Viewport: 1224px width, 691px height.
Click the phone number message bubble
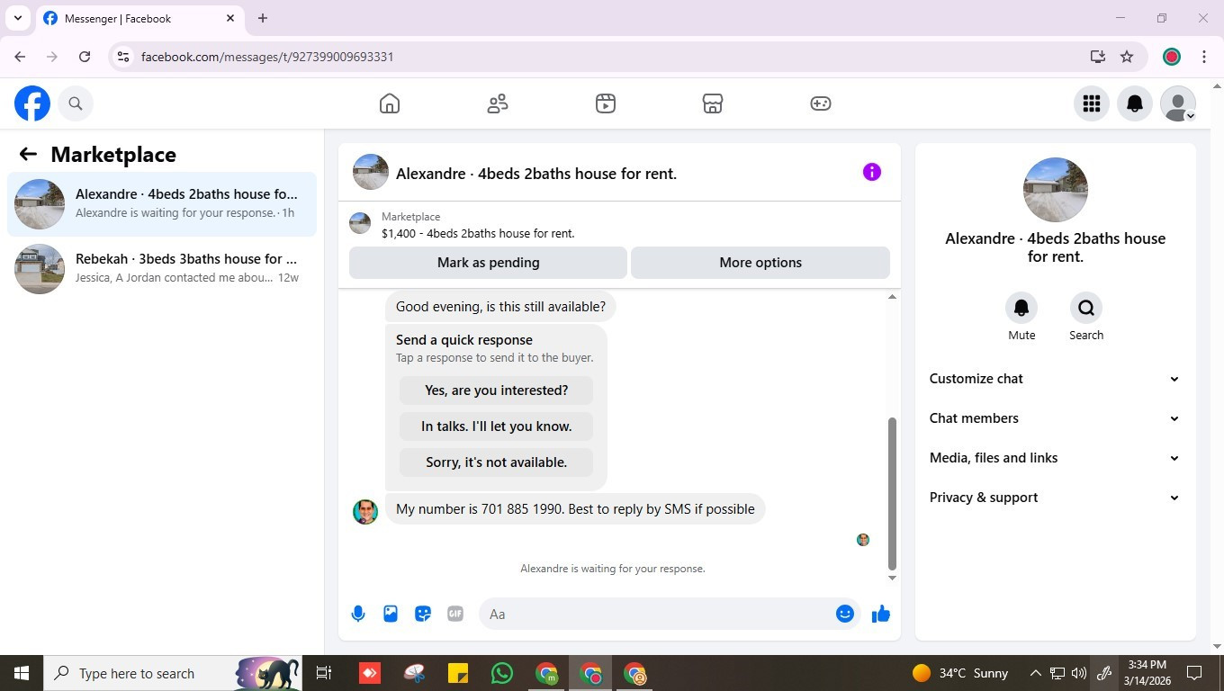575,509
